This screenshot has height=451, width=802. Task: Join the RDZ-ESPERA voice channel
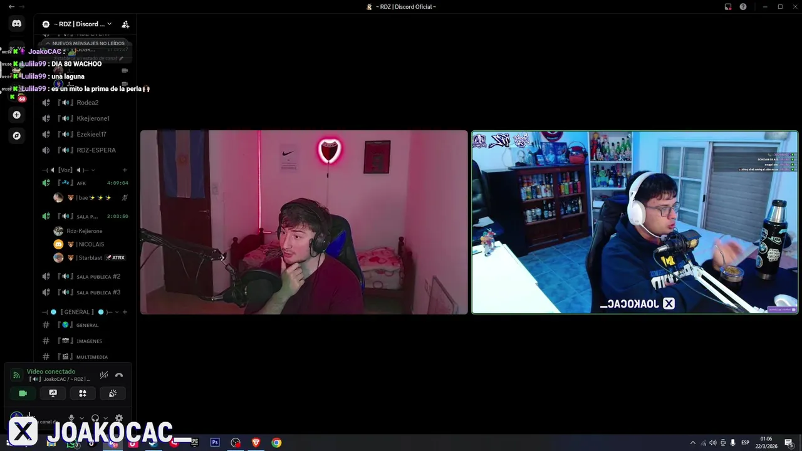click(x=85, y=150)
